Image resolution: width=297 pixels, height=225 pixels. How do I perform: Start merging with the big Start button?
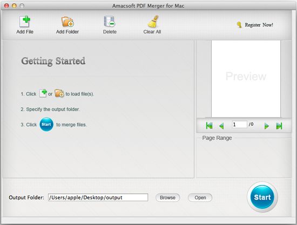pyautogui.click(x=262, y=197)
